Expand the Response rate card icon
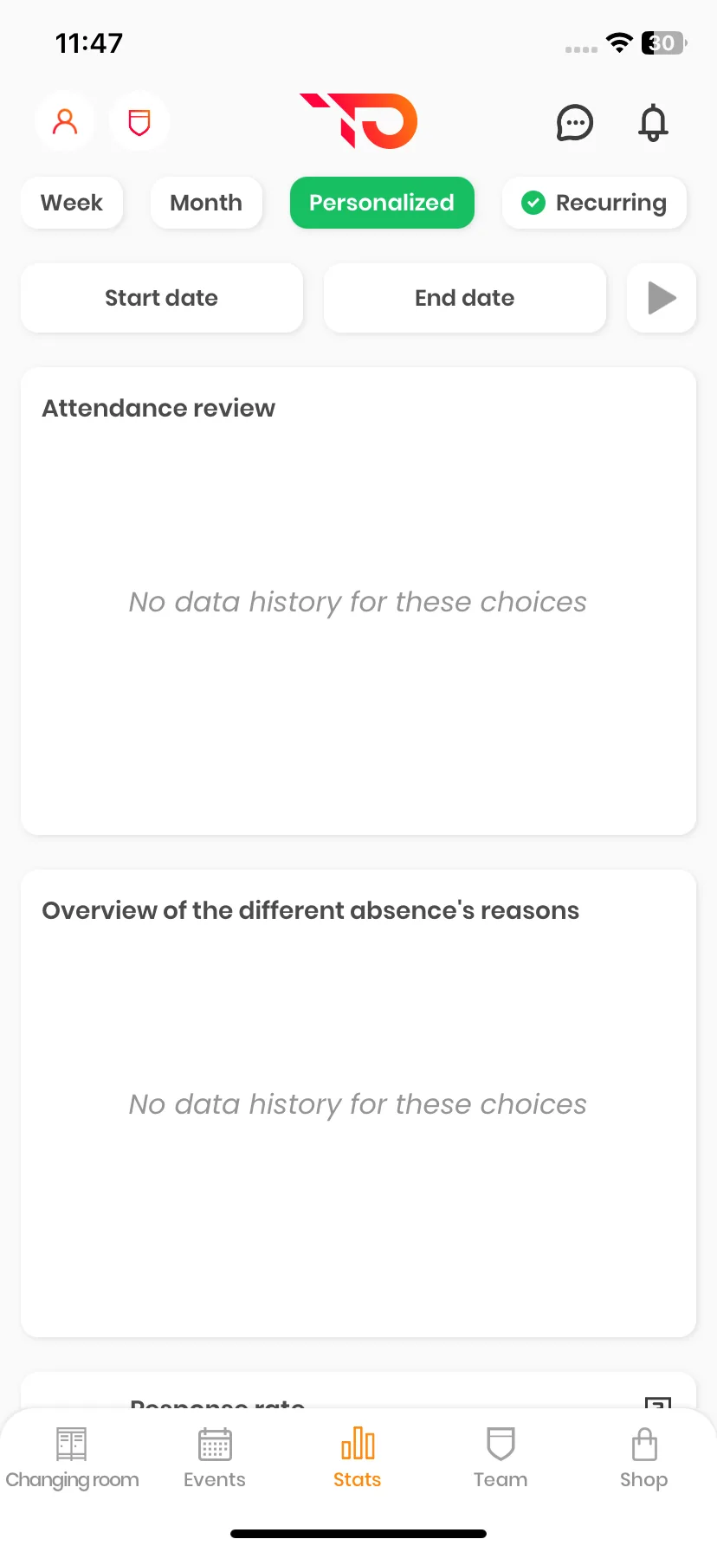Screen dimensions: 717x1552 pyautogui.click(x=658, y=1401)
